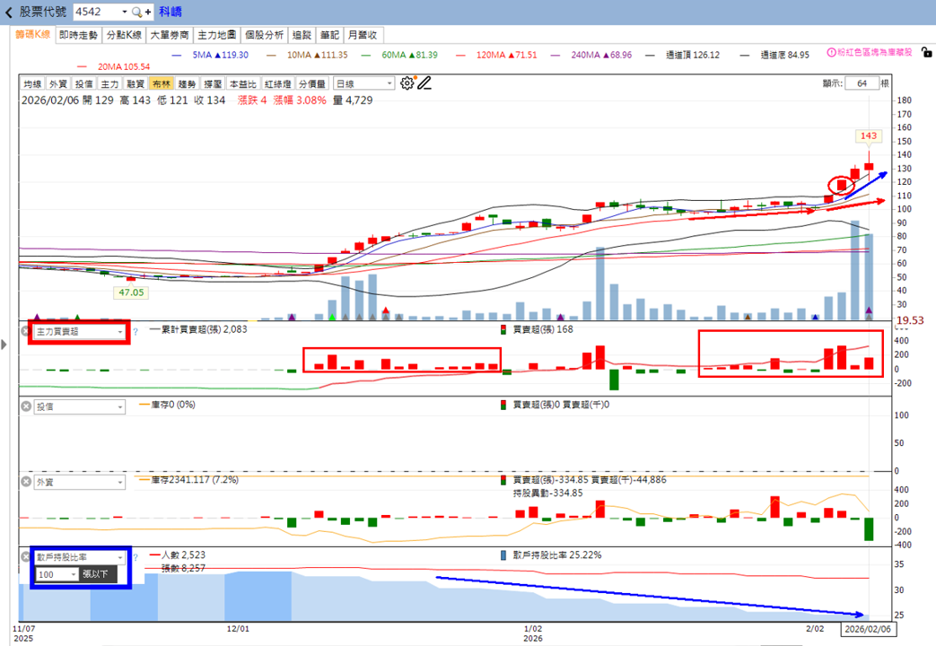Click the magnifier search icon by stock code
The image size is (936, 646).
pyautogui.click(x=136, y=12)
